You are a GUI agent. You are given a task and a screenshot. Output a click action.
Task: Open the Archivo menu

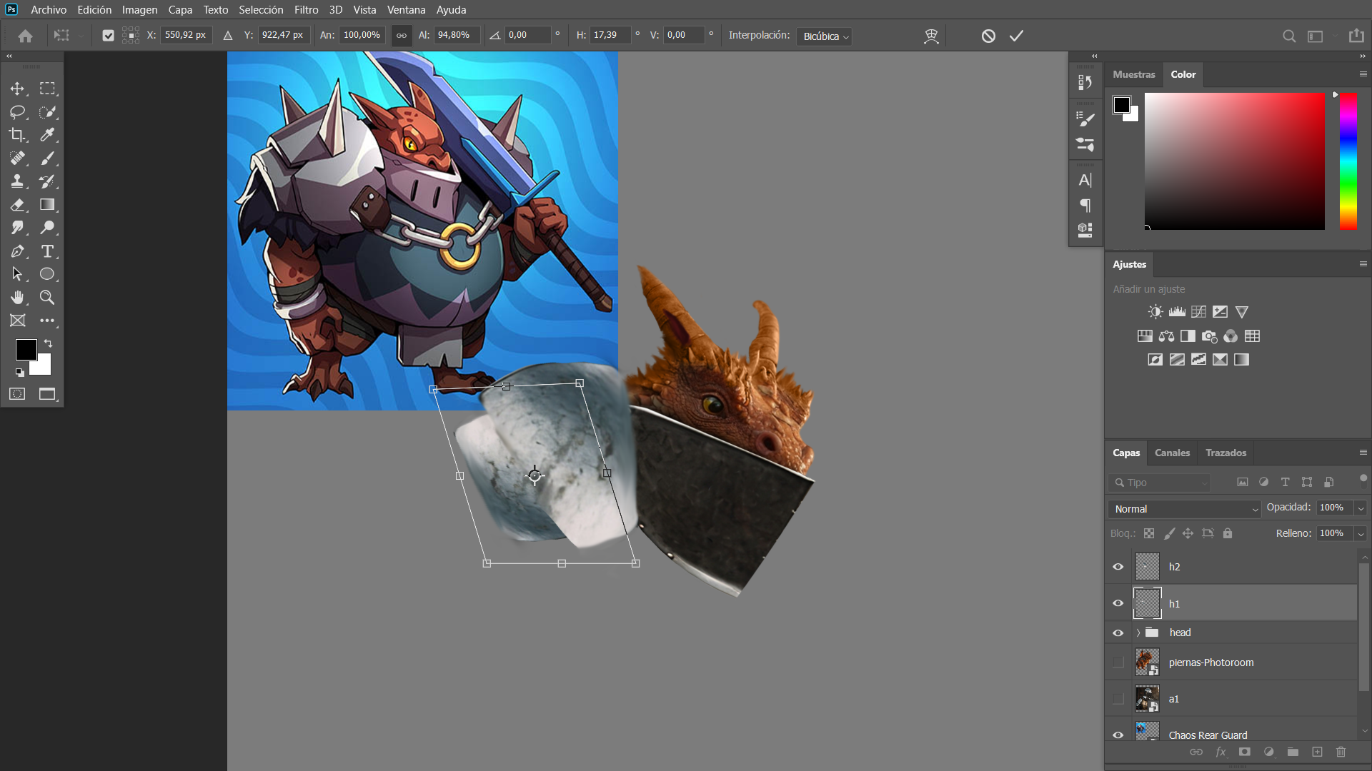point(49,10)
